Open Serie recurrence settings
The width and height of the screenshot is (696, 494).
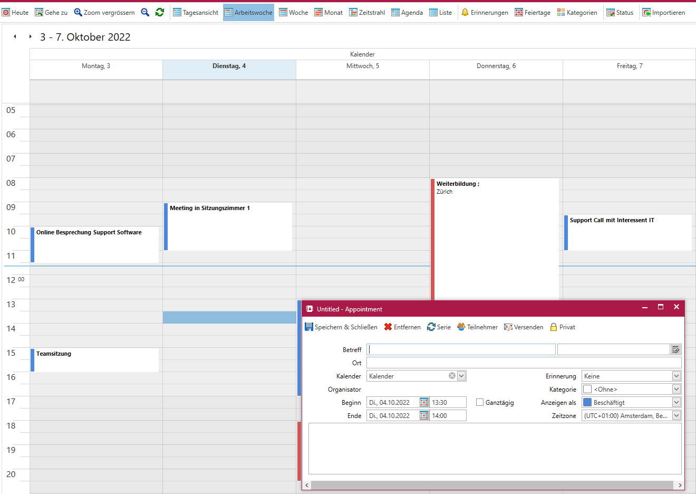pyautogui.click(x=439, y=327)
